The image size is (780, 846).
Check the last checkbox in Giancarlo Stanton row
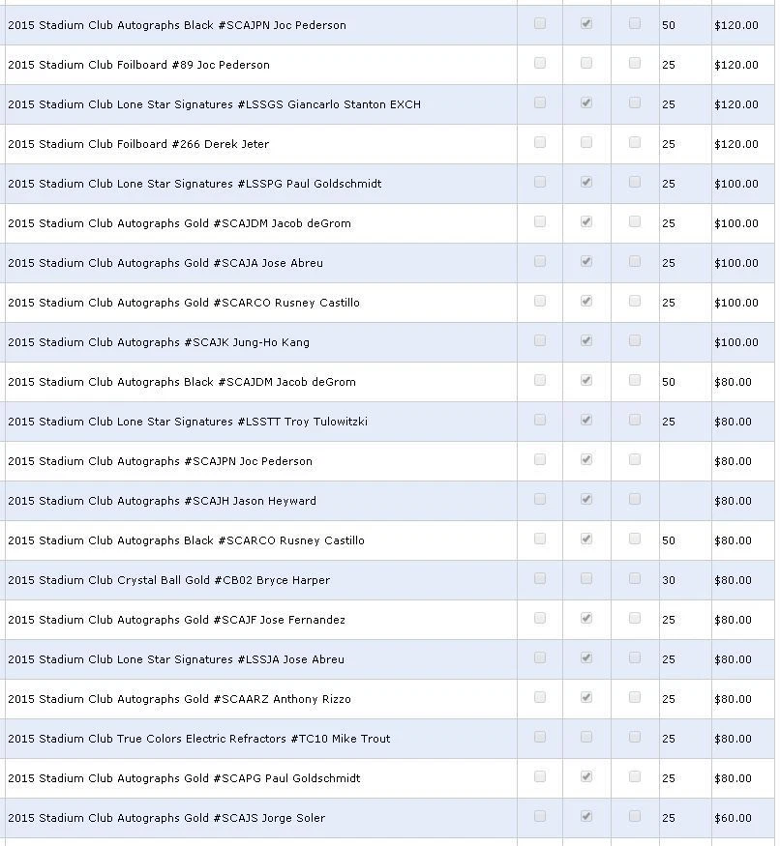point(635,102)
